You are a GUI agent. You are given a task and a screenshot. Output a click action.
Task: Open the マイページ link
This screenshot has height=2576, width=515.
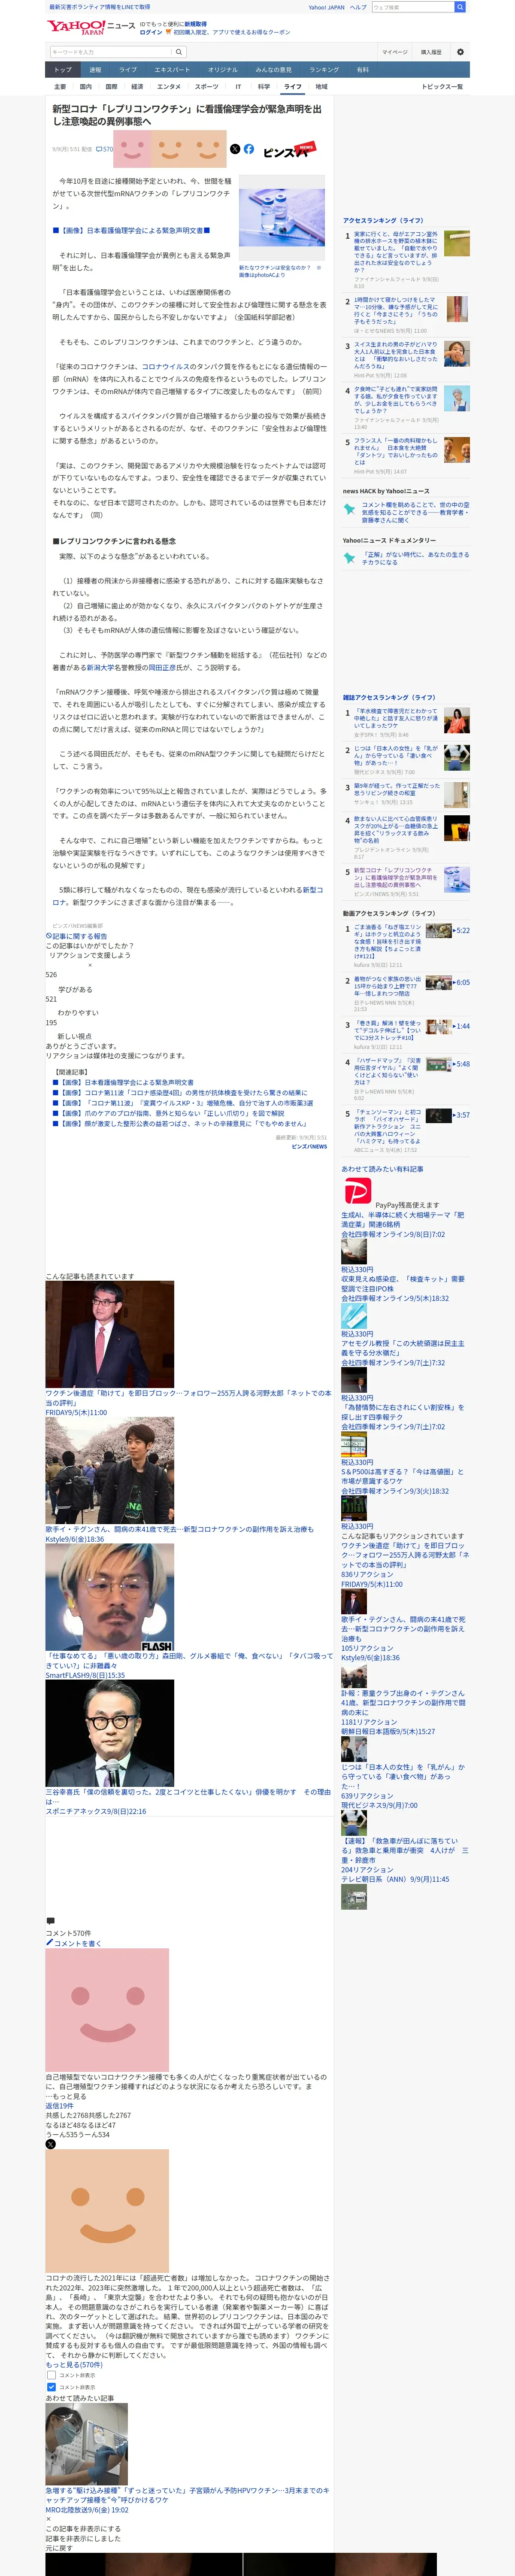pyautogui.click(x=394, y=52)
